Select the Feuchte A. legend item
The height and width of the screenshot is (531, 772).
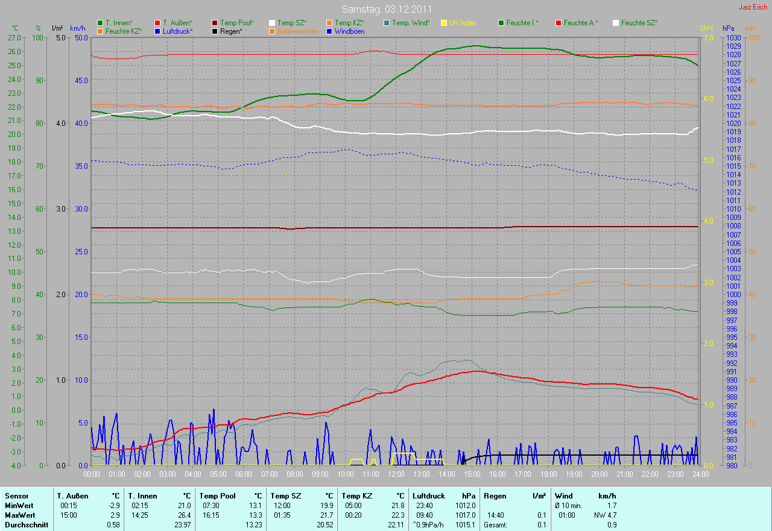click(x=577, y=23)
